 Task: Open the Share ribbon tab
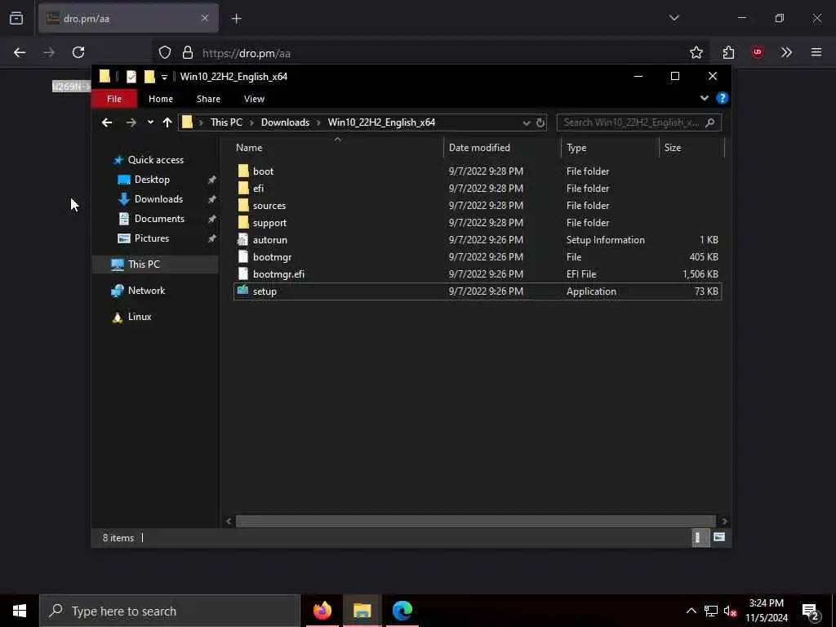tap(208, 99)
